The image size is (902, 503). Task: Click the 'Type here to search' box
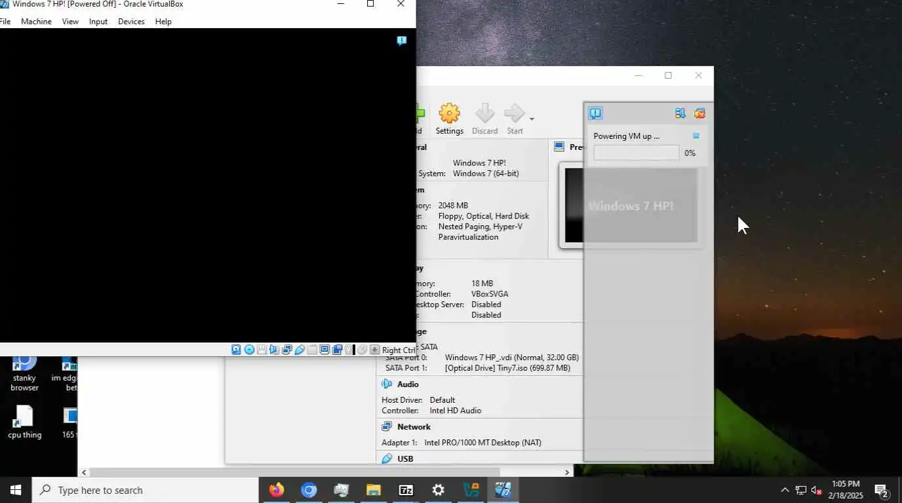[145, 490]
